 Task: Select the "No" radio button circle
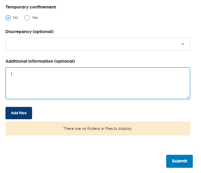point(8,18)
